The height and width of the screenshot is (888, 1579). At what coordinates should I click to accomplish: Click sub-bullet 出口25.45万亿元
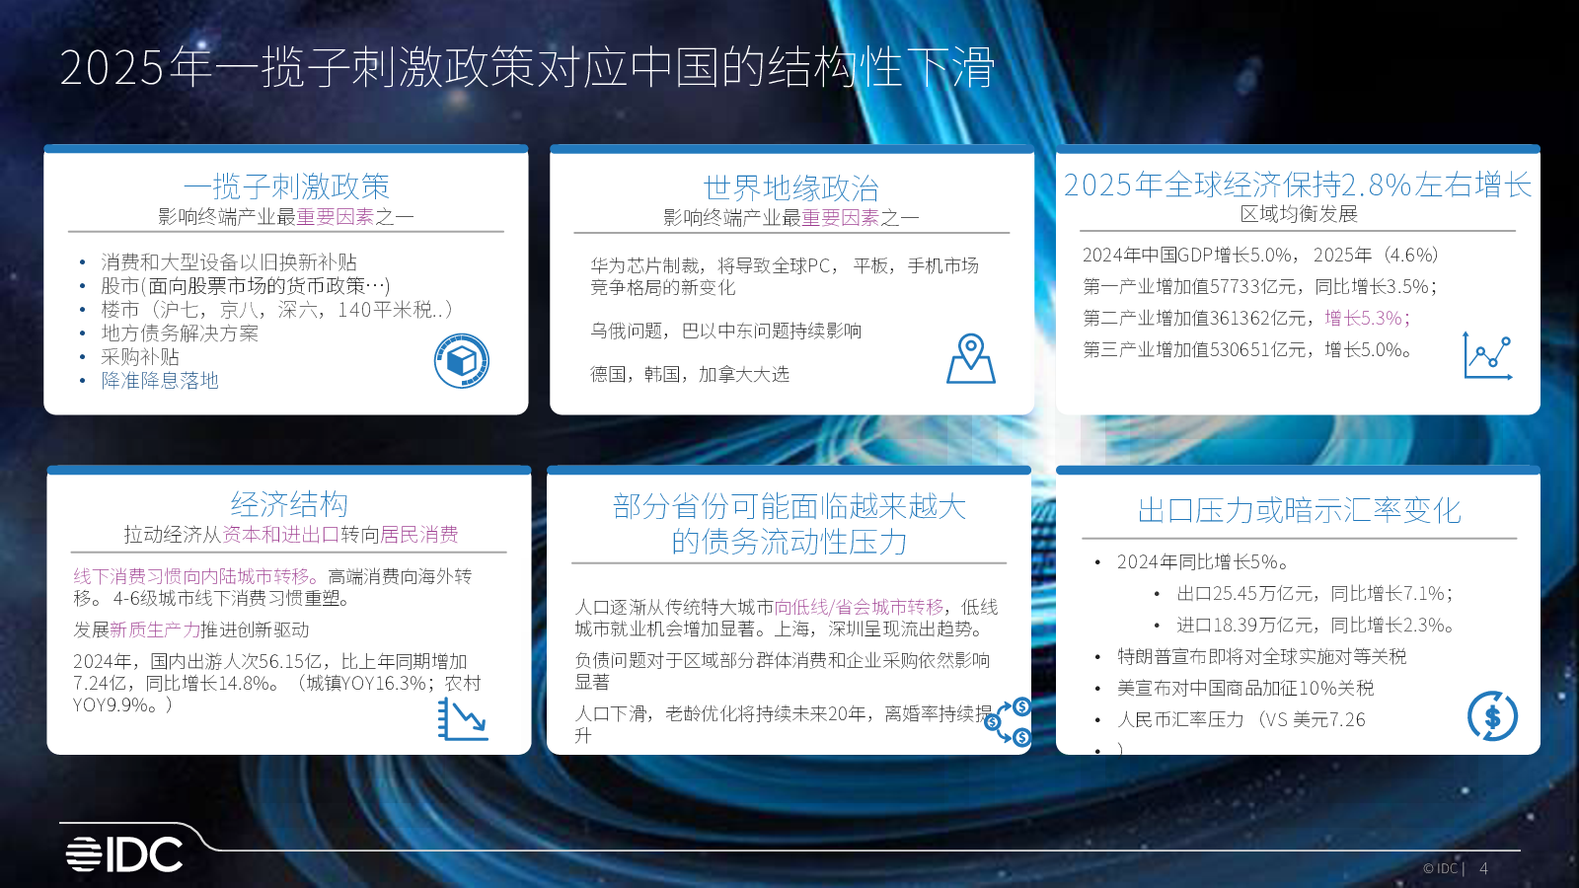[1316, 594]
